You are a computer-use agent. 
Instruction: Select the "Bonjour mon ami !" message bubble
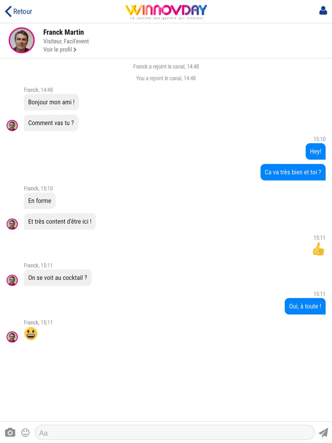51,102
